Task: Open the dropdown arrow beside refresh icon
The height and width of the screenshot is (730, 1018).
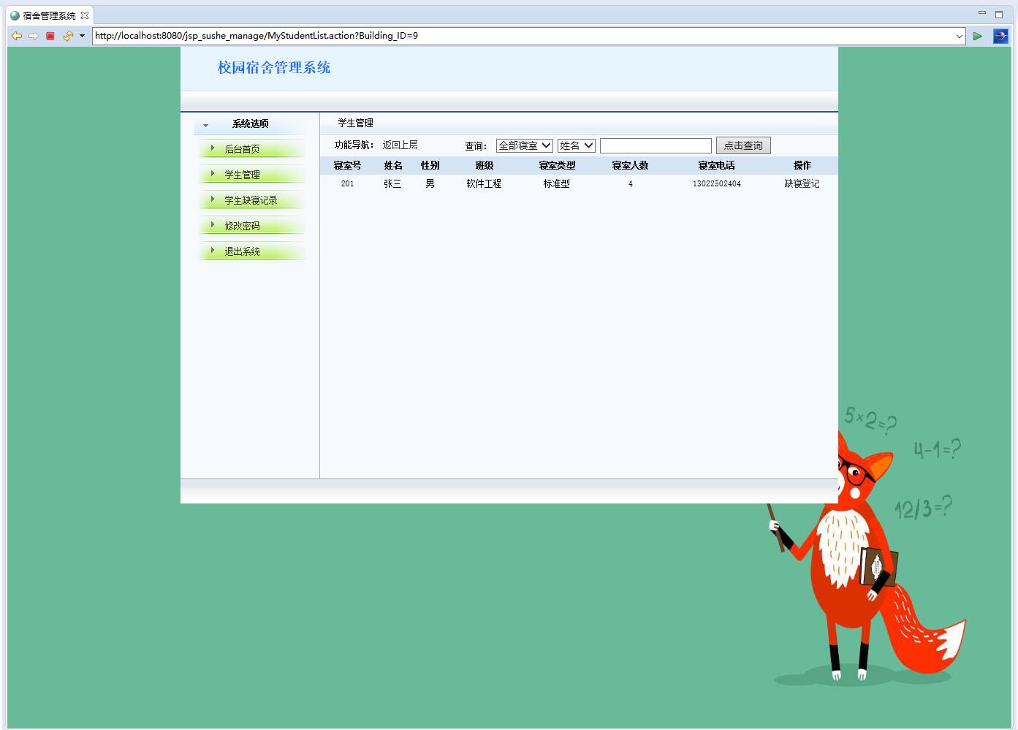Action: click(x=82, y=36)
